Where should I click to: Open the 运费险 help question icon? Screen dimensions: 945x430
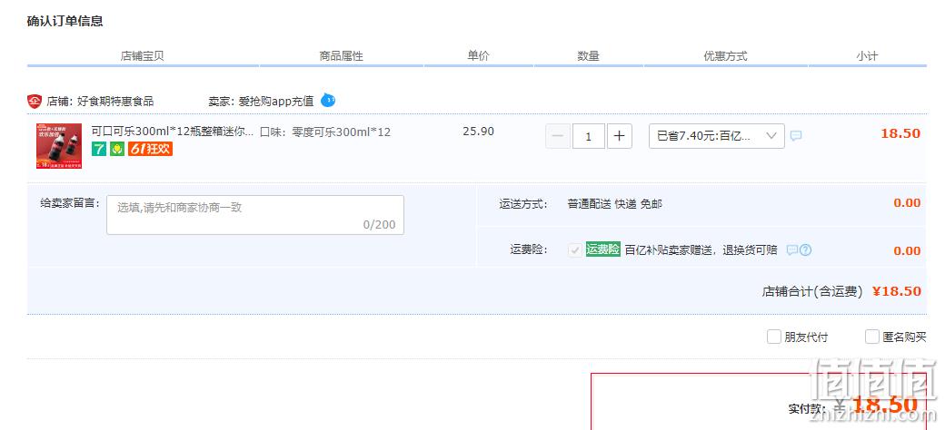(806, 249)
